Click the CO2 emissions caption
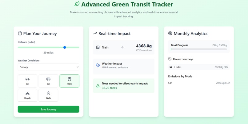248x124 pixels. pyautogui.click(x=144, y=50)
